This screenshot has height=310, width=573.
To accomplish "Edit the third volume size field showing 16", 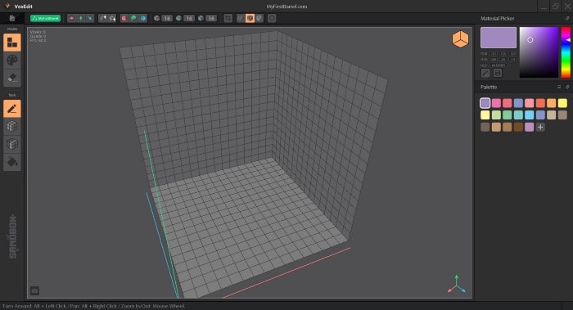I will pos(211,18).
